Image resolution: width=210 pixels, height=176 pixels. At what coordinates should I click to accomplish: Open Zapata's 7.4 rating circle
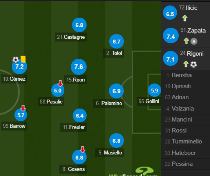pyautogui.click(x=171, y=36)
